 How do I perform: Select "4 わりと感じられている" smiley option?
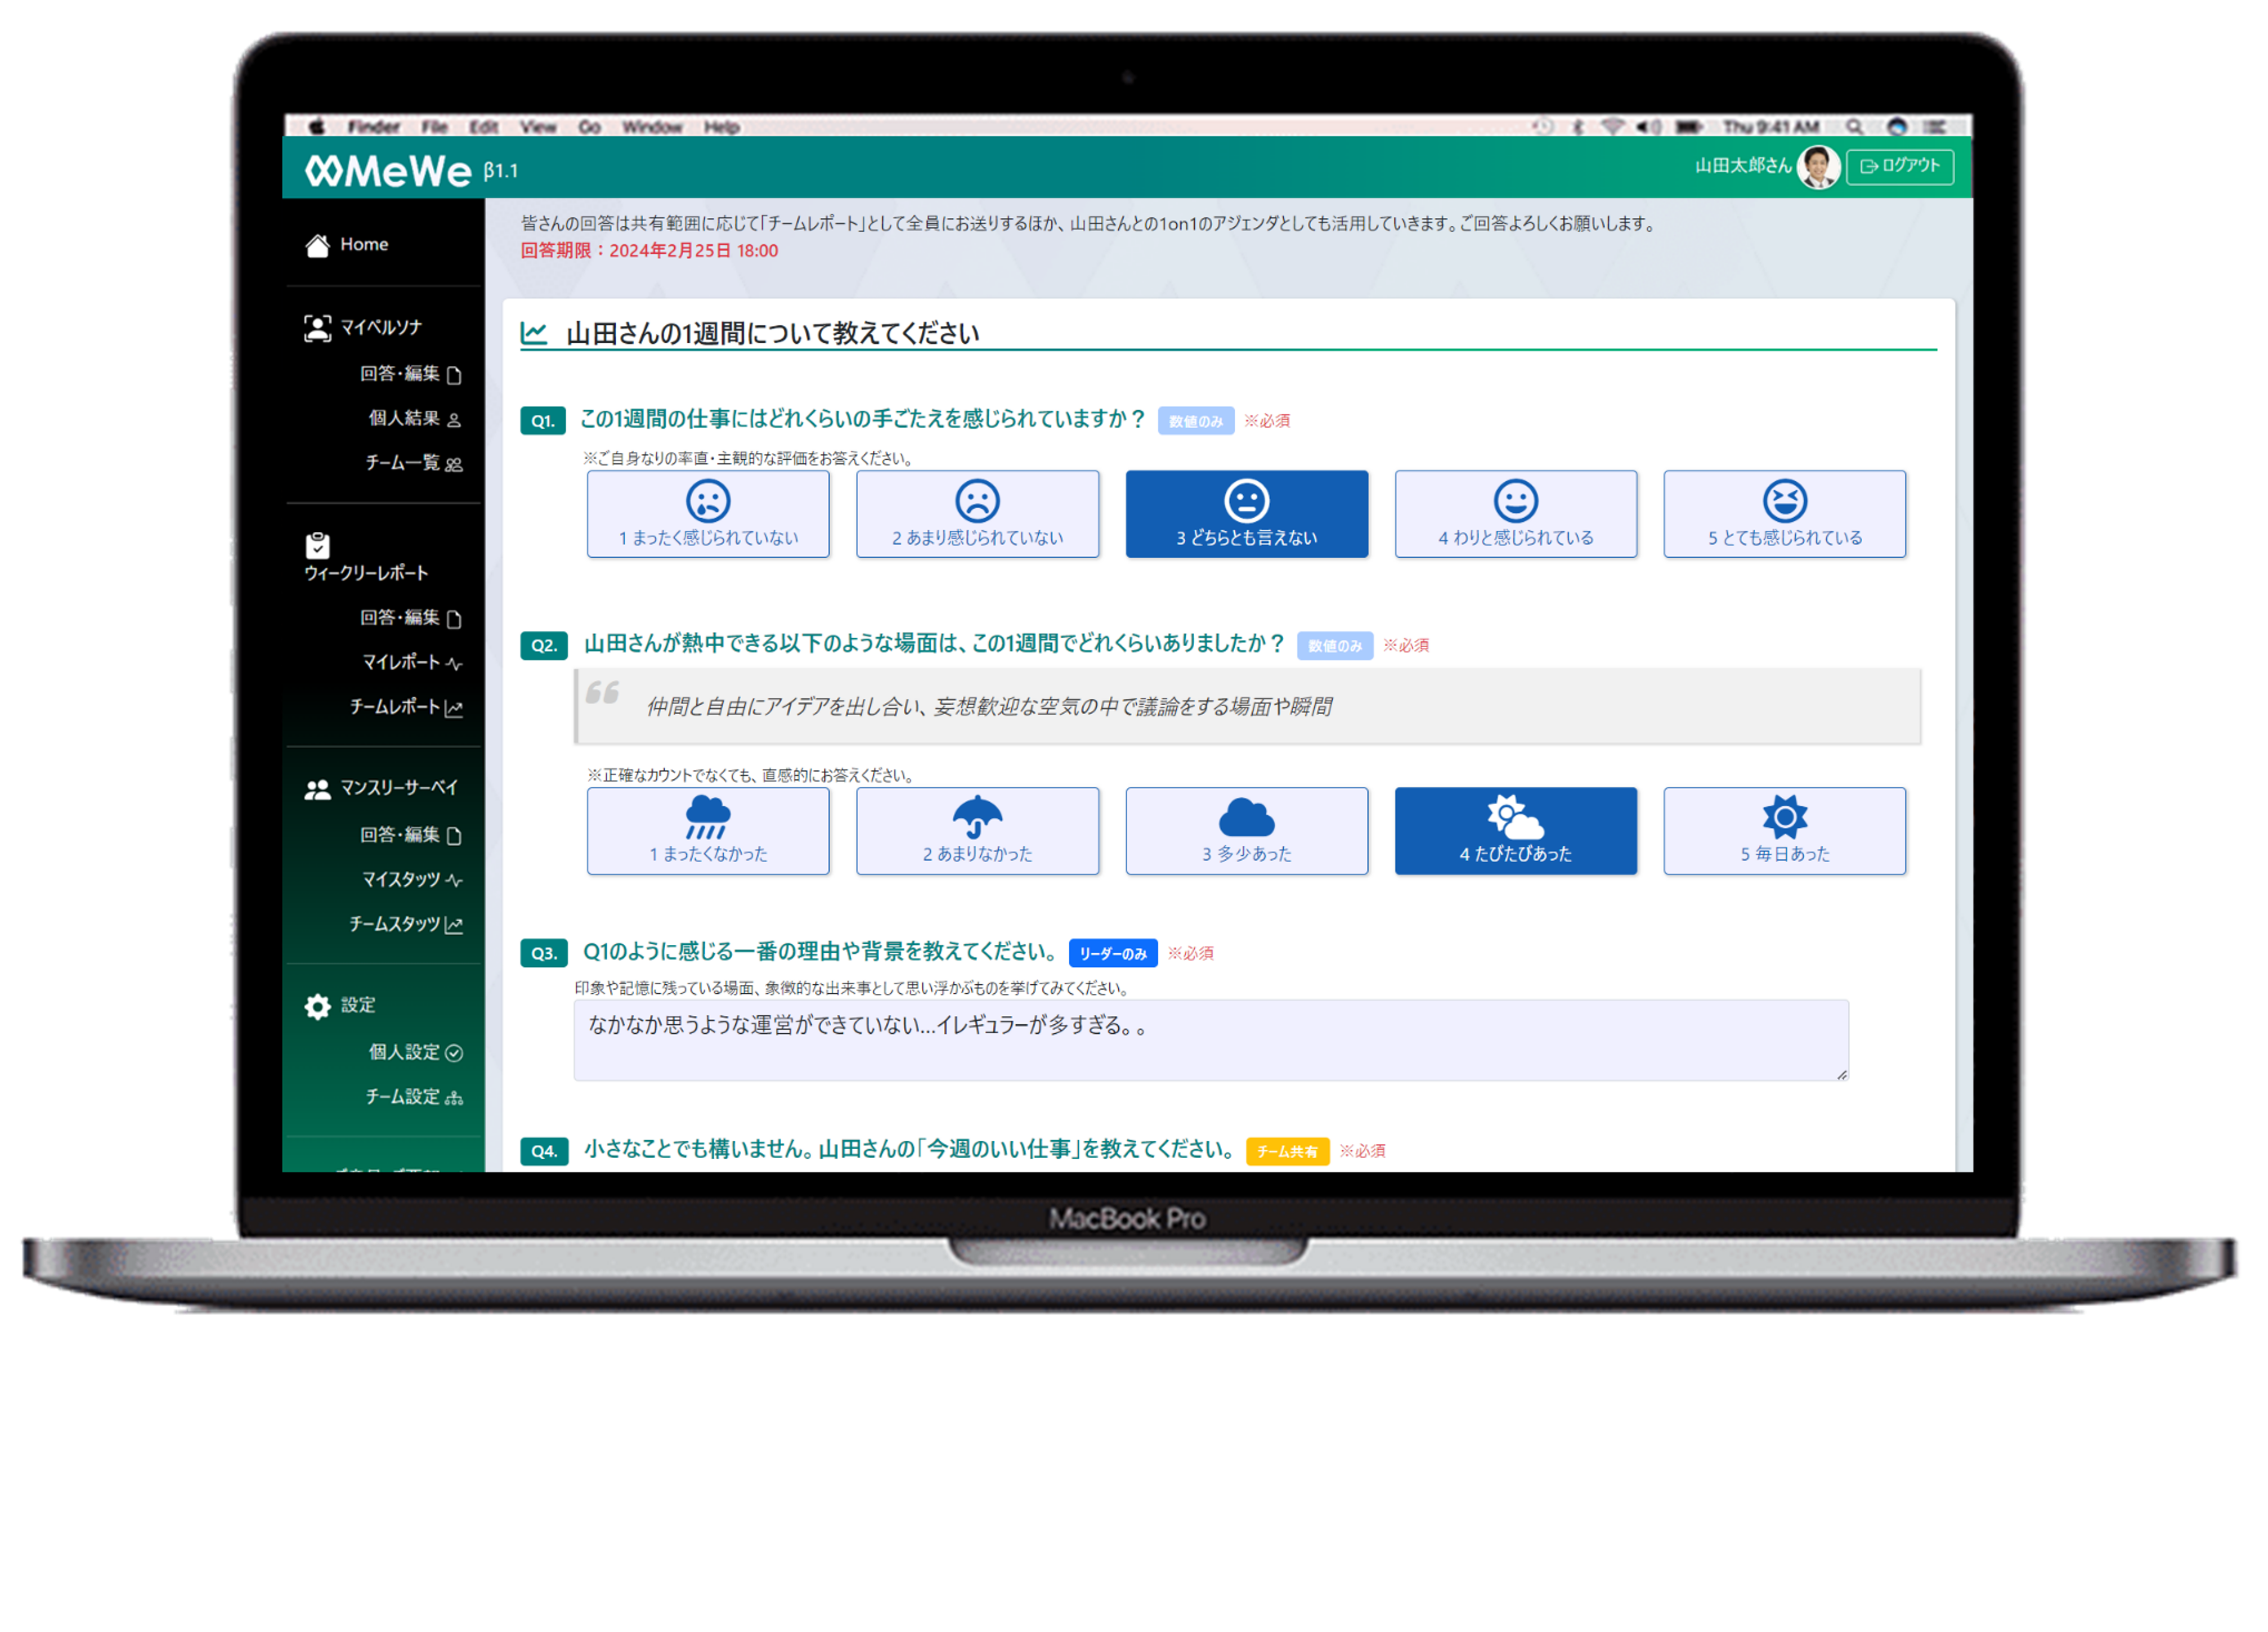(1515, 514)
